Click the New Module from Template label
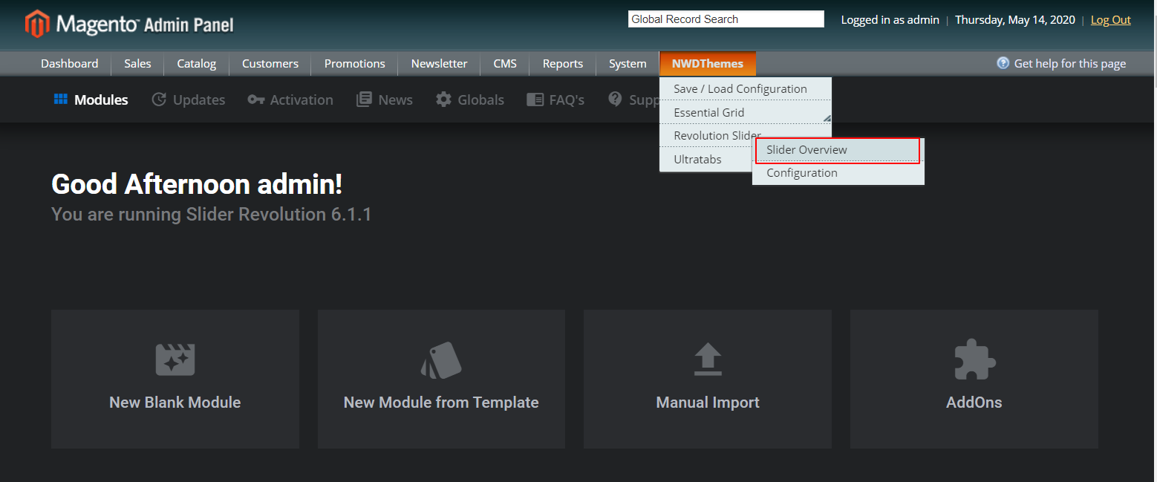This screenshot has width=1157, height=482. [441, 403]
